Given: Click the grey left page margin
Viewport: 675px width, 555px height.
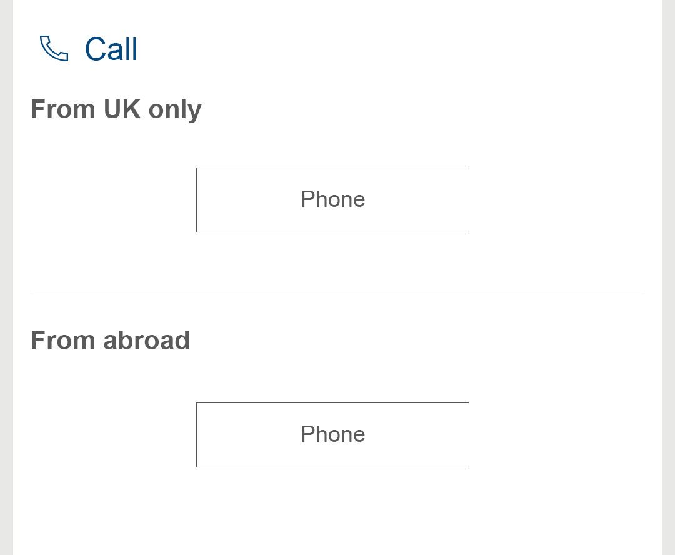Looking at the screenshot, I should [x=6, y=277].
